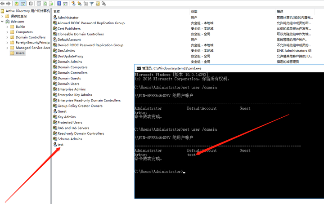The width and height of the screenshot is (324, 204).
Task: Click the Key Admins group icon
Action: (55, 117)
